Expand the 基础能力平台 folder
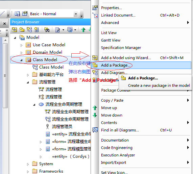This screenshot has width=193, height=174. 28,75
